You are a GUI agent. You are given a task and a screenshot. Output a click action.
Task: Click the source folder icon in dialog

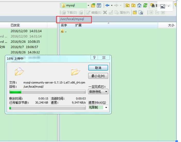(19, 72)
